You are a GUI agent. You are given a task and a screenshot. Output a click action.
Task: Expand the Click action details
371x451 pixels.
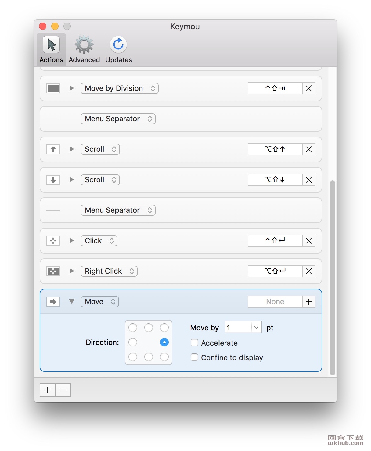pos(72,240)
